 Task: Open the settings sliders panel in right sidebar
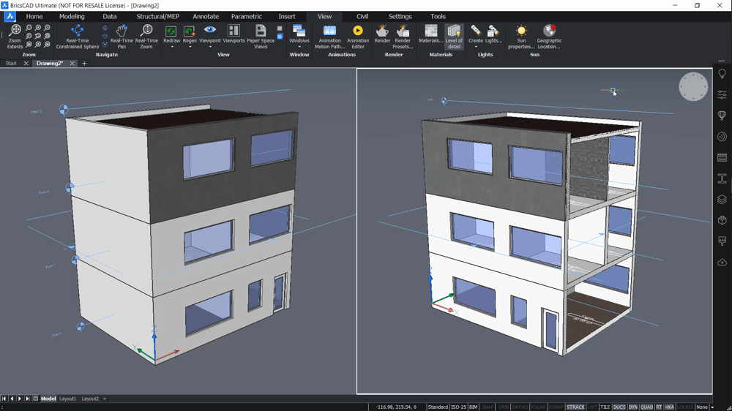[722, 94]
